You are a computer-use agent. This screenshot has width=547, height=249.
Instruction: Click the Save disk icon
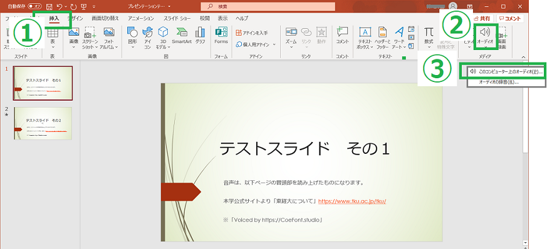pyautogui.click(x=49, y=6)
